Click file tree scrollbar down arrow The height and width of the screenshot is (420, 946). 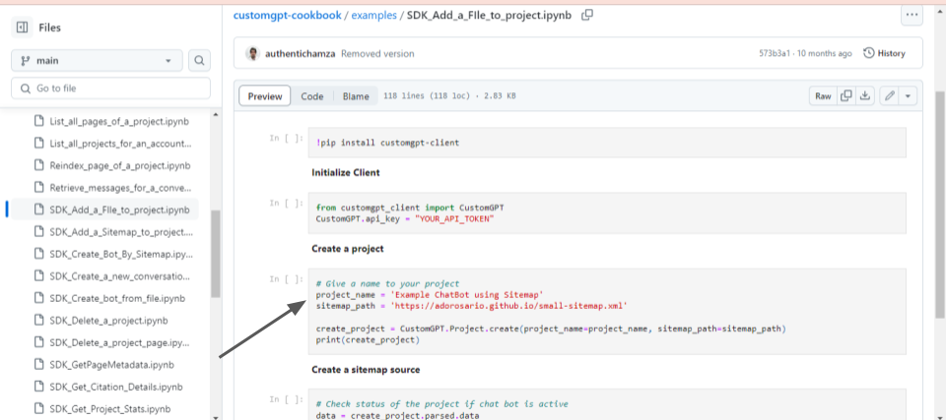pos(216,416)
